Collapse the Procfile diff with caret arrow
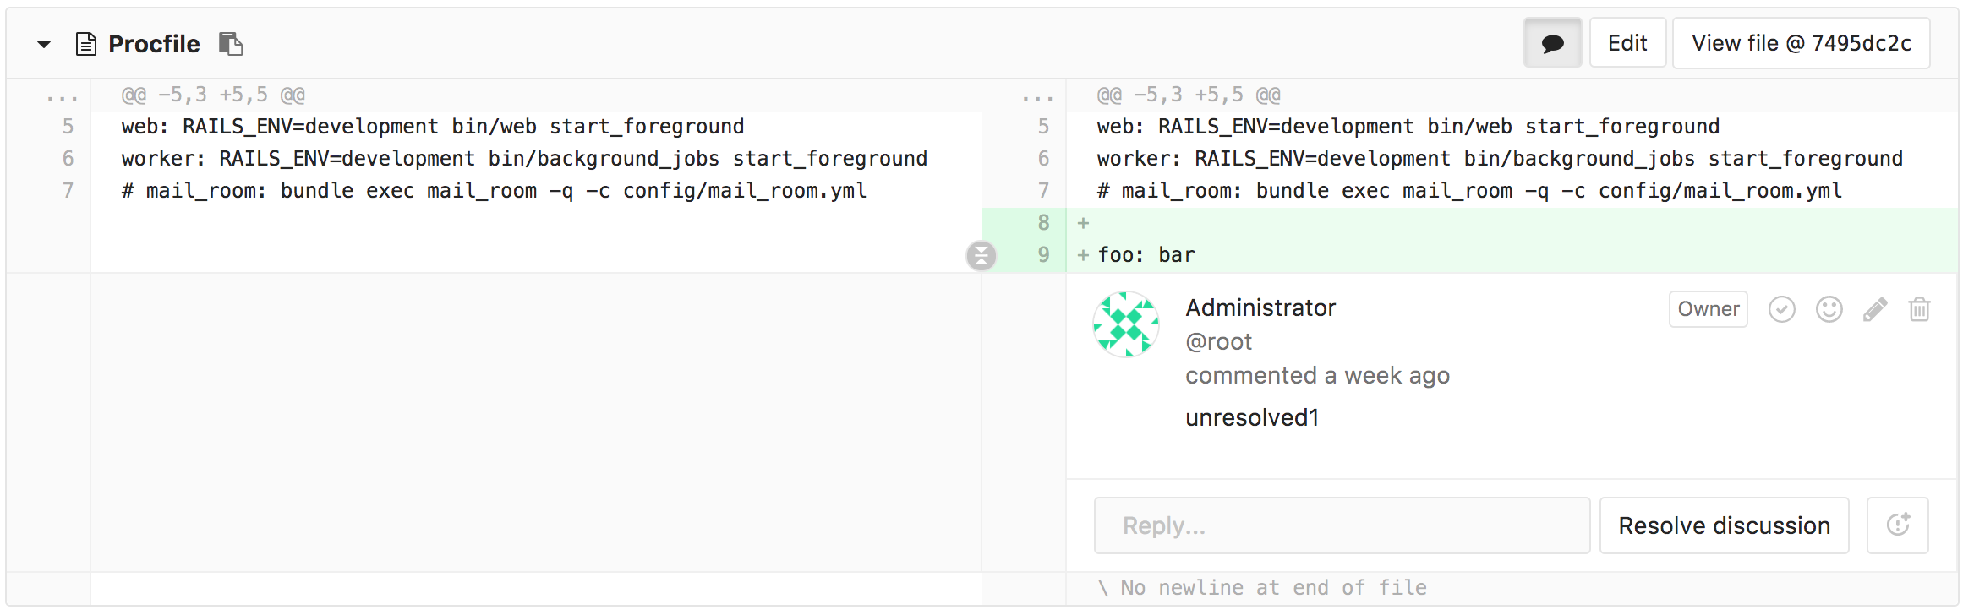The image size is (1963, 615). (44, 44)
